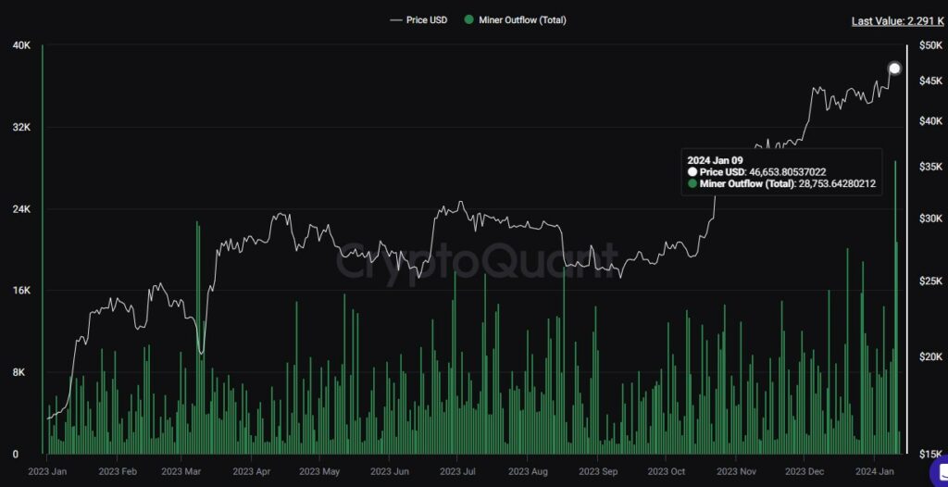Screen dimensions: 948x487
Task: Click the $25K right axis label
Action: 930,281
